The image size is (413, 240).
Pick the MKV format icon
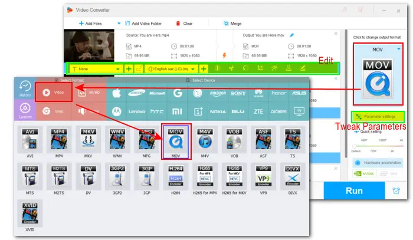coord(88,140)
